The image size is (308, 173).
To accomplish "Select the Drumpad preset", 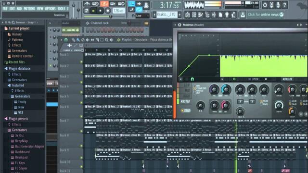I will click(21, 158).
